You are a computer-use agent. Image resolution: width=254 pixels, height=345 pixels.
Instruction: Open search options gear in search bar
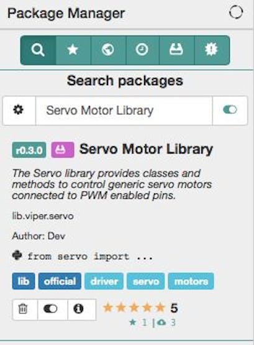pos(19,110)
